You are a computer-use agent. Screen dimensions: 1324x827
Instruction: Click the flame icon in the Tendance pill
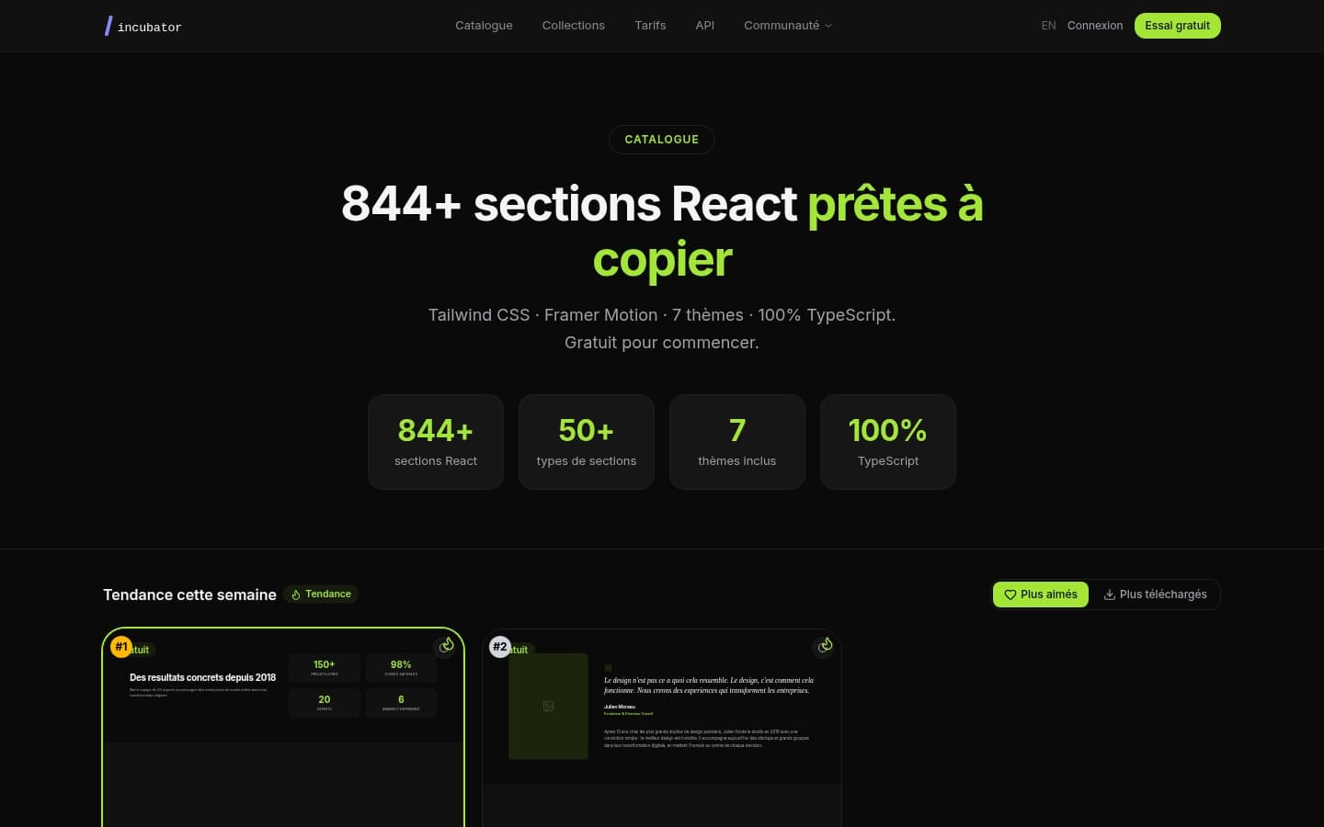coord(296,595)
